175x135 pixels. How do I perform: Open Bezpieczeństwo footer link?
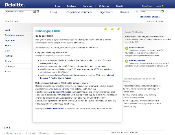60,133
